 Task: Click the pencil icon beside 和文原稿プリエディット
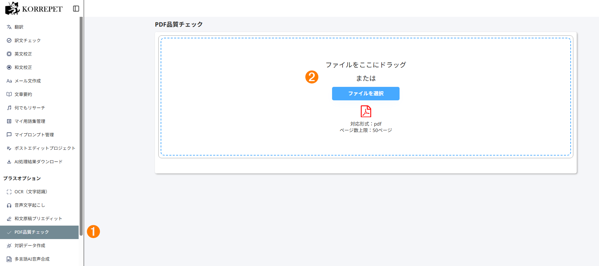(9, 219)
